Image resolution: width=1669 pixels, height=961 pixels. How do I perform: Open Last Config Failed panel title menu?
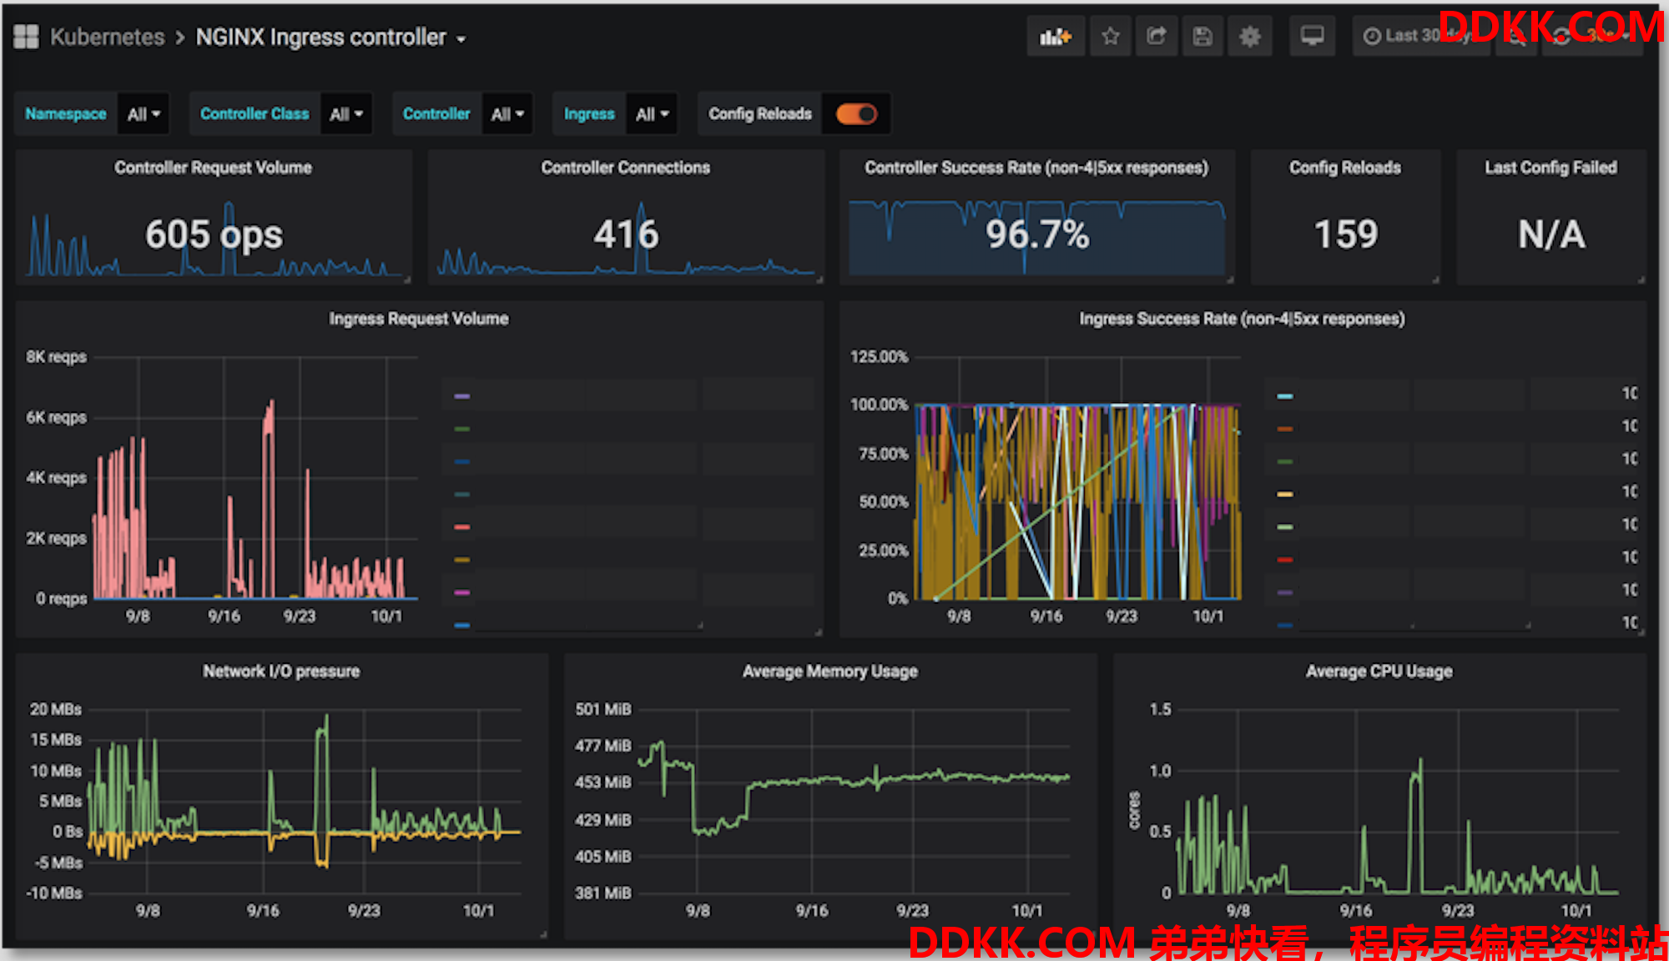pos(1551,168)
